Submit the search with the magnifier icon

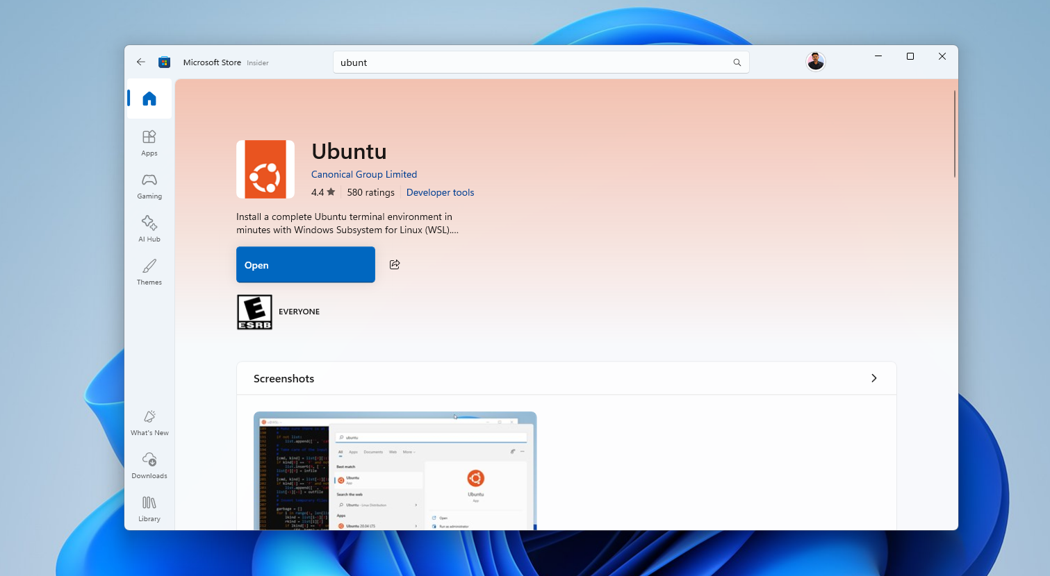pos(737,62)
